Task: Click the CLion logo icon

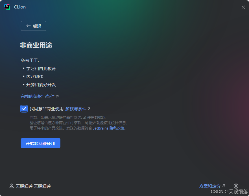Action: coord(7,7)
